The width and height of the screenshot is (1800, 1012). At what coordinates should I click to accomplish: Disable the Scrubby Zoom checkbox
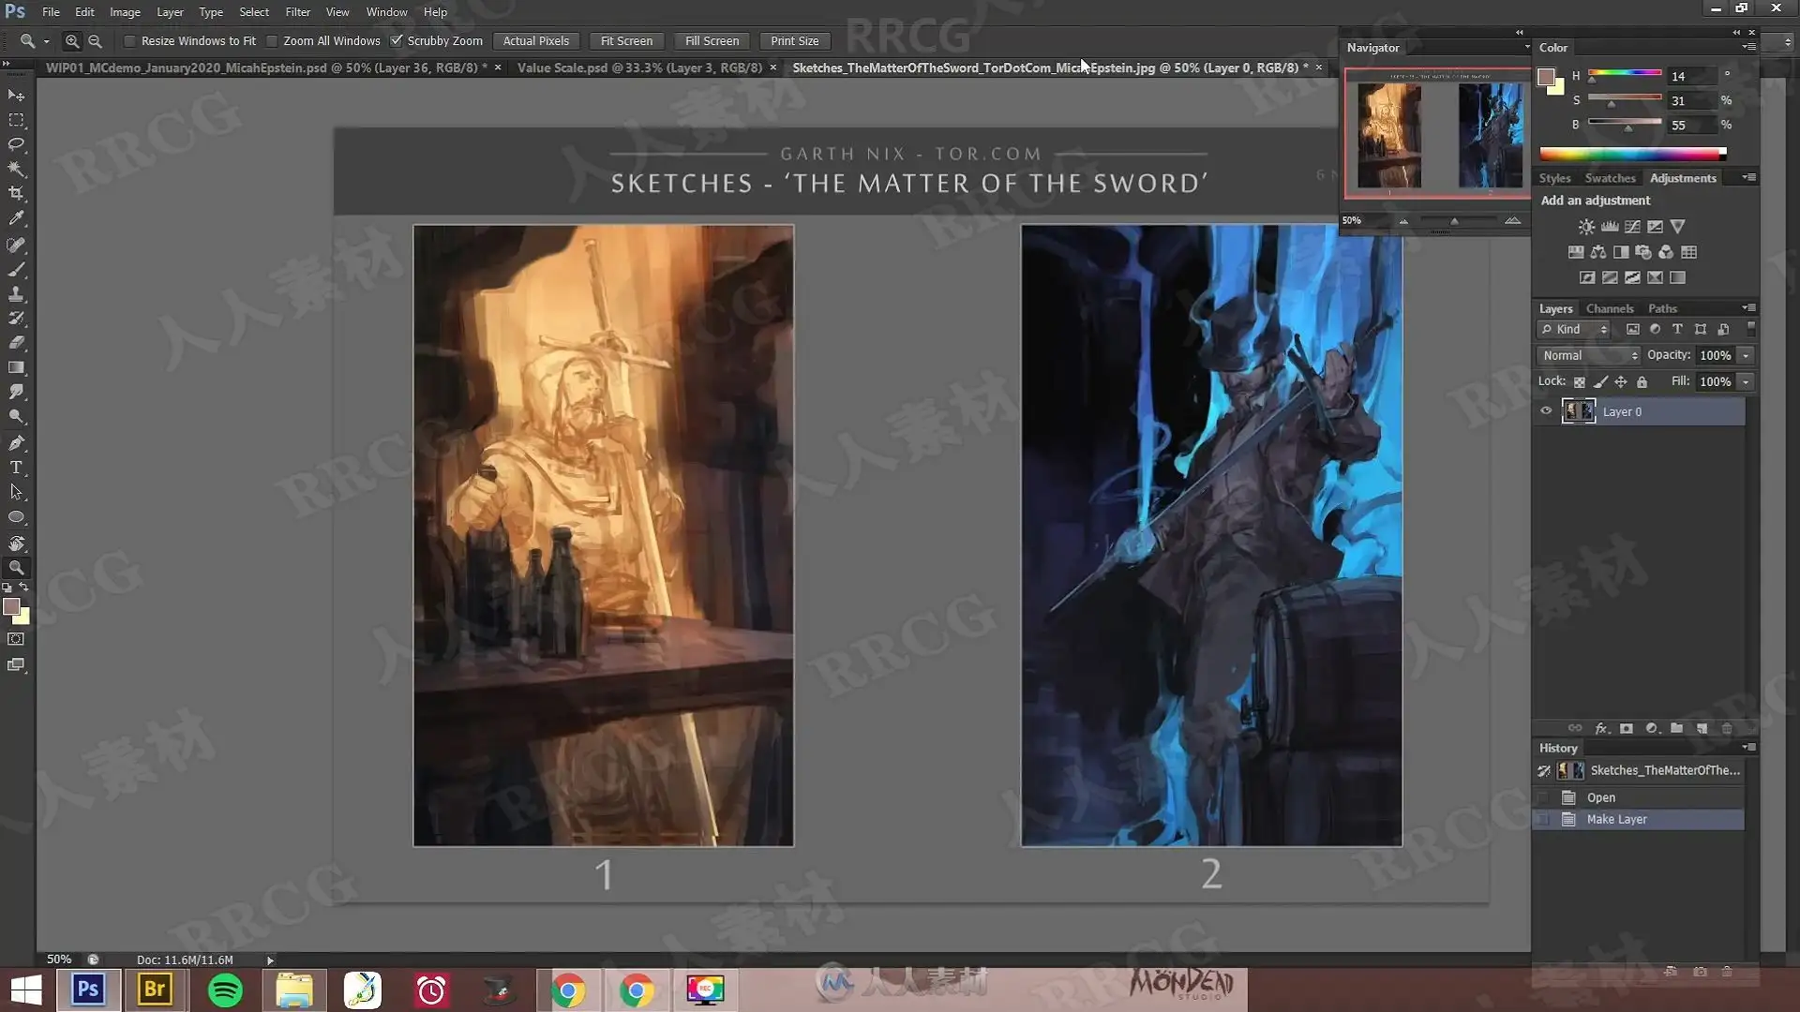[397, 41]
